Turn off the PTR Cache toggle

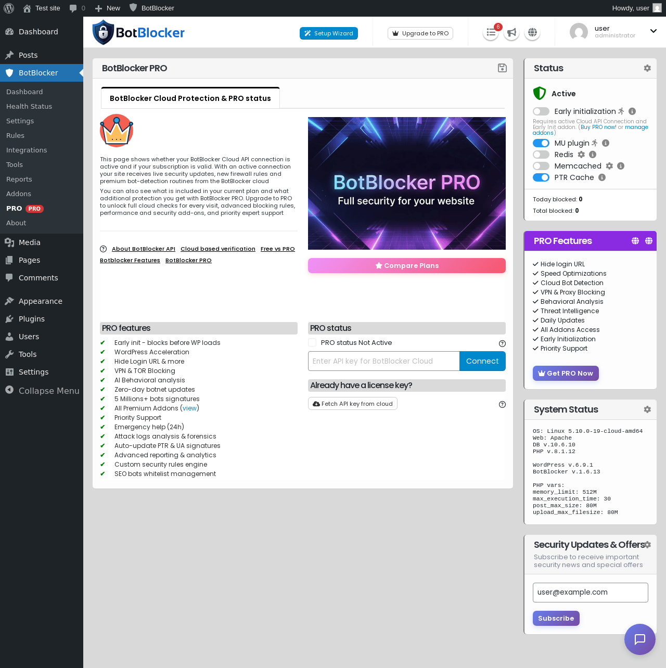tap(541, 177)
